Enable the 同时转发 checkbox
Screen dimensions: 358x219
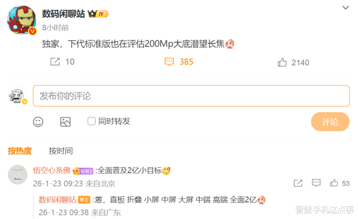(x=92, y=121)
